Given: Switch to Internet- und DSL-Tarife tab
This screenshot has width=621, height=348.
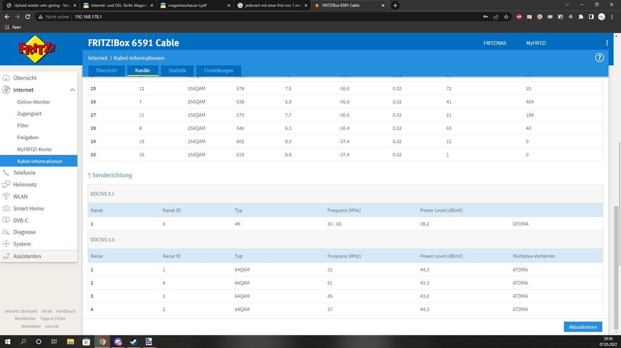Looking at the screenshot, I should coord(118,5).
